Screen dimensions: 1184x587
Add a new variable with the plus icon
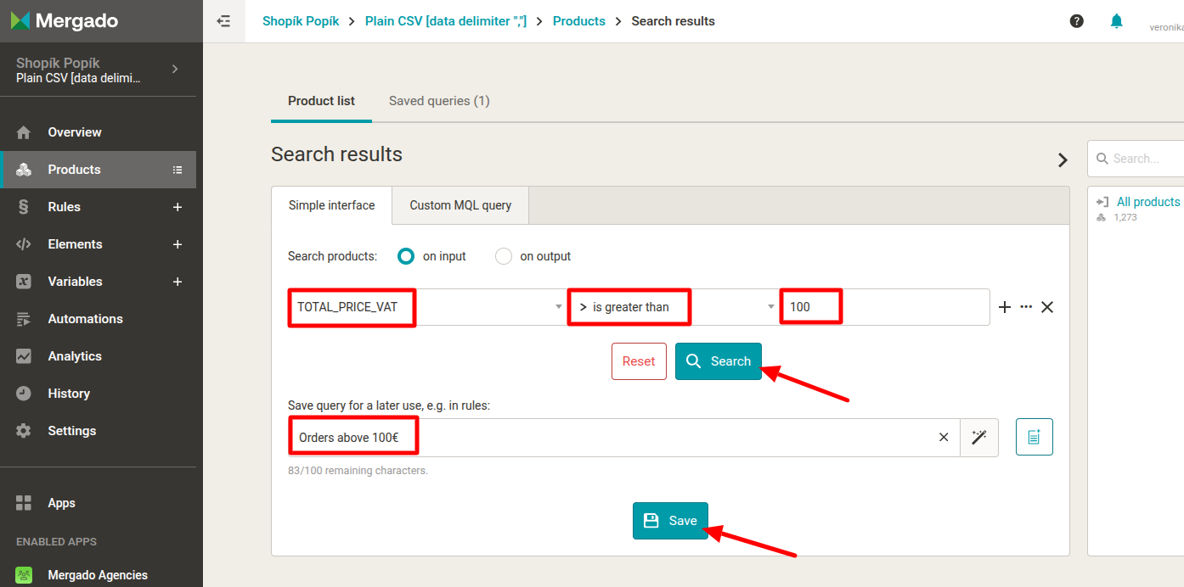coord(178,282)
